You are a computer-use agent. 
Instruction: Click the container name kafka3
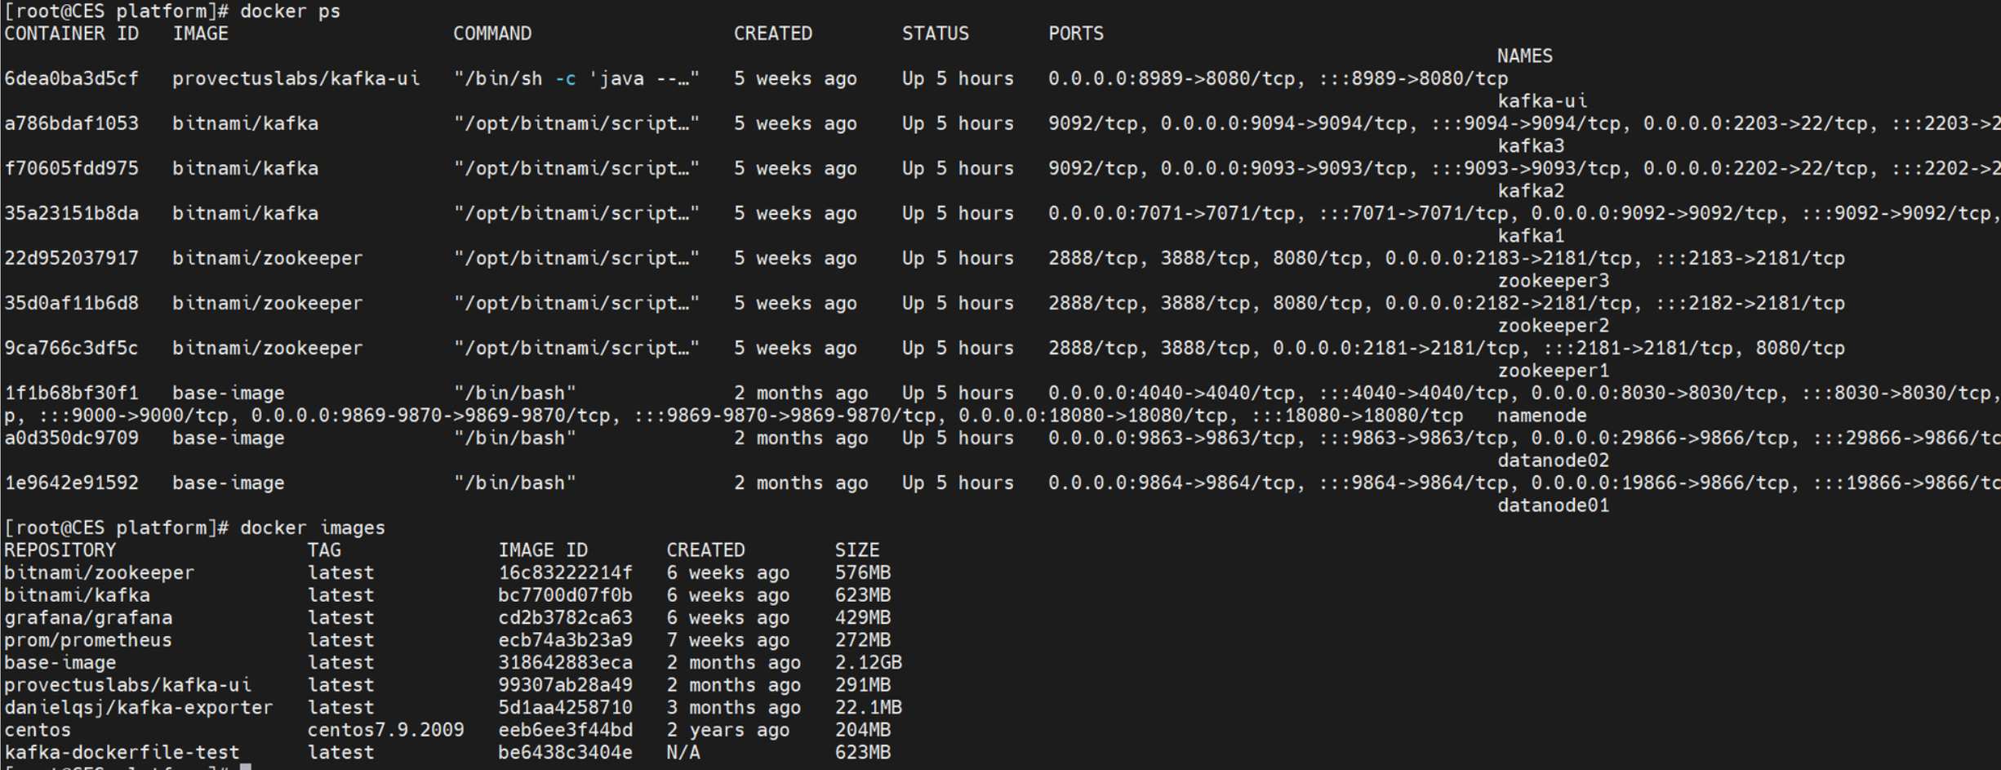click(x=1530, y=146)
